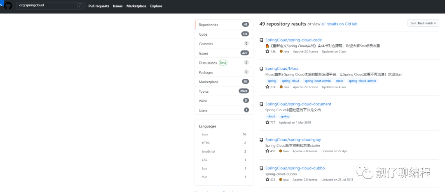Filter results by Lua language
This screenshot has height=192, width=445.
pos(224,168)
